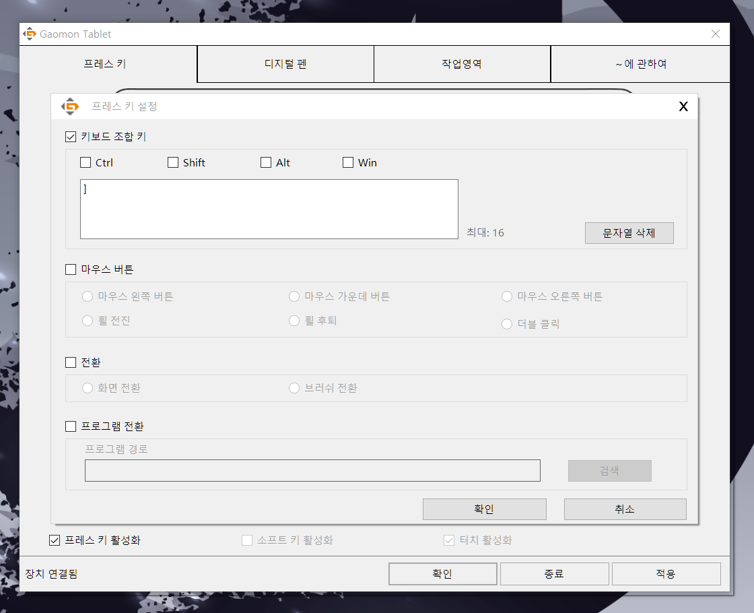This screenshot has width=754, height=613.
Task: Click the 문자열 삭제 button
Action: (x=629, y=233)
